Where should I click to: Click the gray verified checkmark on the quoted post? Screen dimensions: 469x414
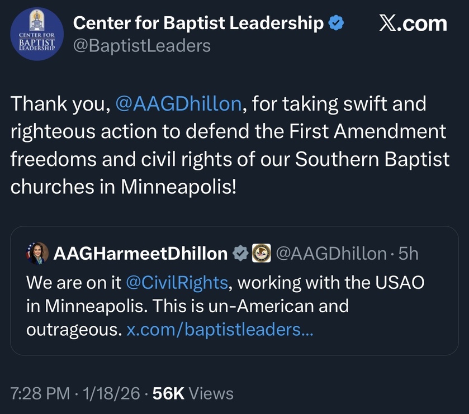click(240, 254)
